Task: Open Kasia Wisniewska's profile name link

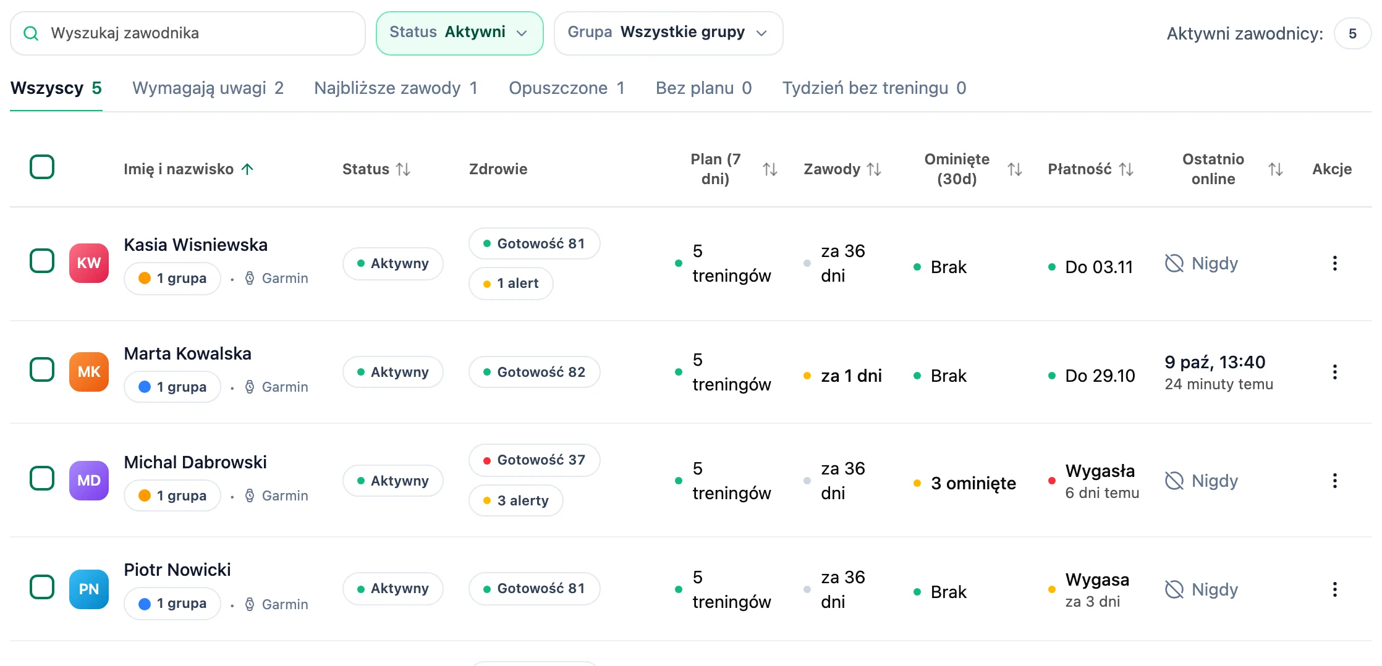Action: pos(195,245)
